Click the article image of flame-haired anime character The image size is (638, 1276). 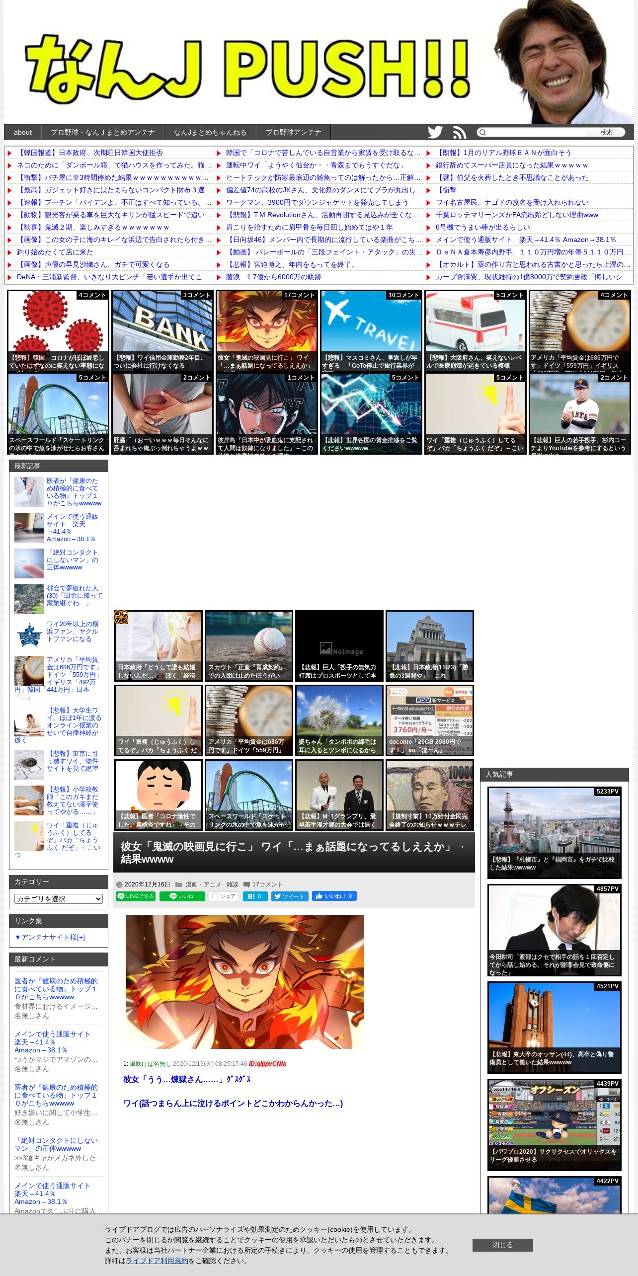pos(245,982)
